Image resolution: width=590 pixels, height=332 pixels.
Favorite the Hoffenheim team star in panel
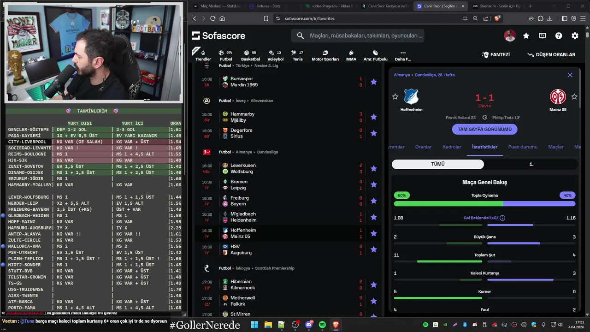pyautogui.click(x=395, y=97)
